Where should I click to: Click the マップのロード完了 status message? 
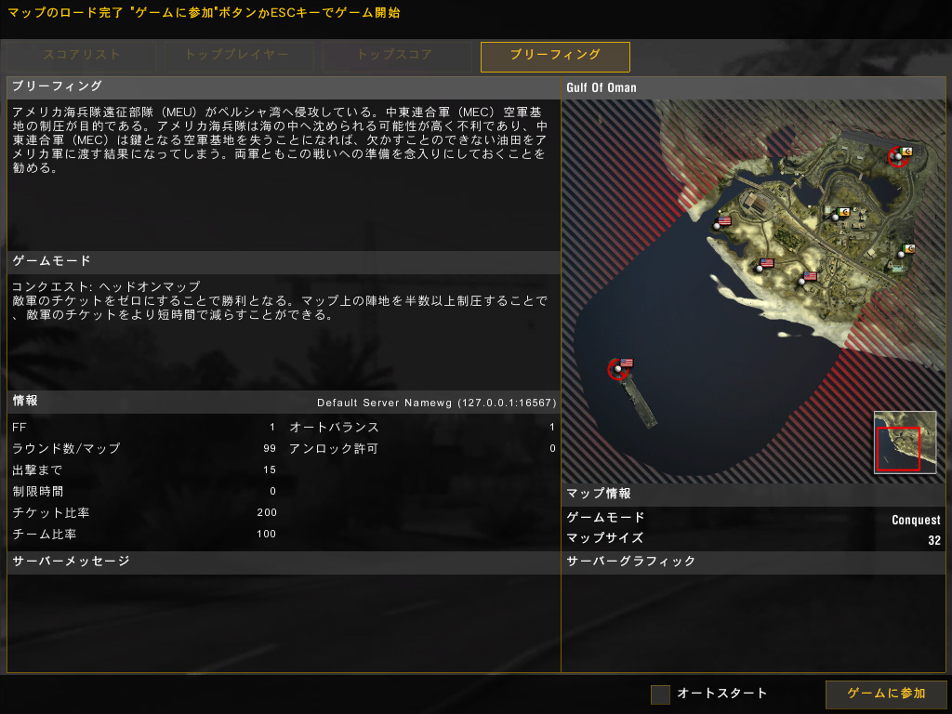pos(204,13)
